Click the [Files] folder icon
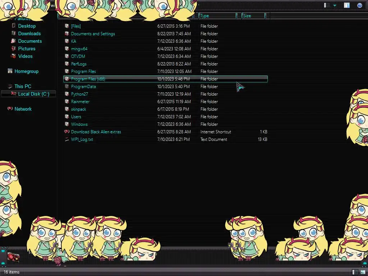This screenshot has width=368, height=276. tap(67, 26)
